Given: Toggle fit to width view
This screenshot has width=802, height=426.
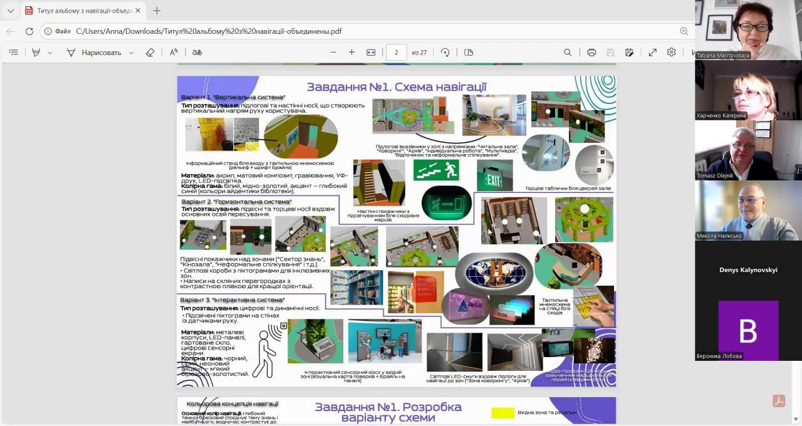Looking at the screenshot, I should pos(371,53).
